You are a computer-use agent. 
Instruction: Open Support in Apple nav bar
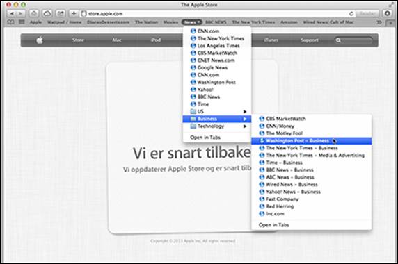tap(310, 40)
